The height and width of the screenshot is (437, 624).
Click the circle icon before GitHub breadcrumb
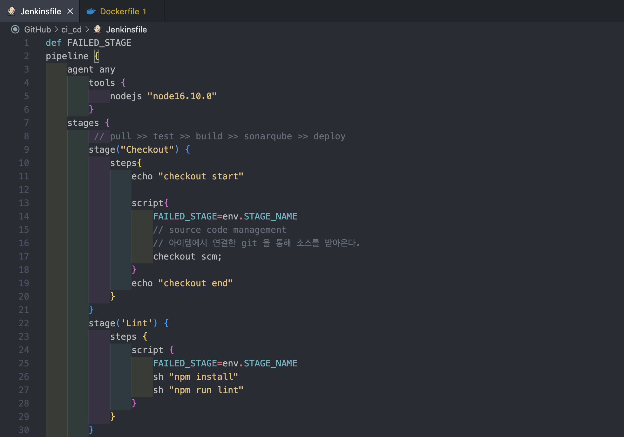15,29
